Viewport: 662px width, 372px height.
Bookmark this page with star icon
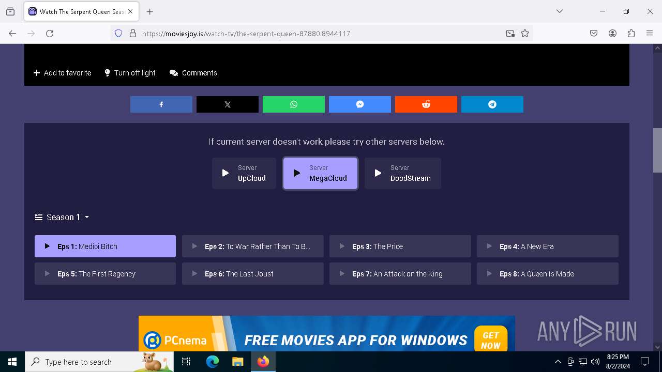(525, 33)
